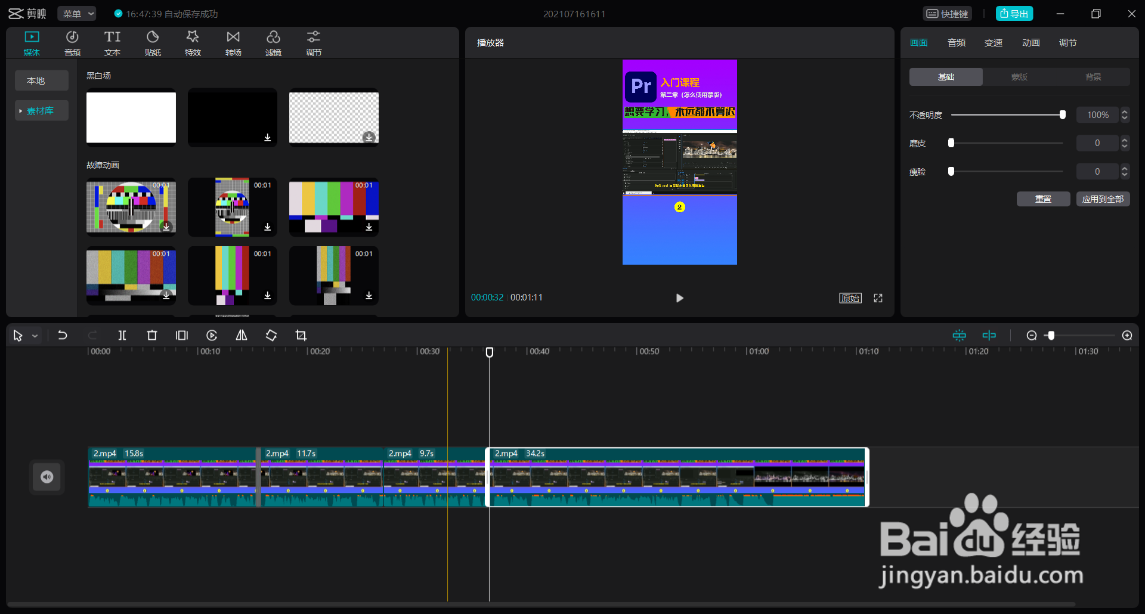Switch to the 画面 tab
This screenshot has width=1145, height=614.
919,43
